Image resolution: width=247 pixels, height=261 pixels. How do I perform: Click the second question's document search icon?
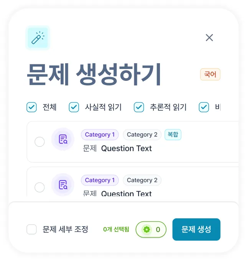click(63, 185)
